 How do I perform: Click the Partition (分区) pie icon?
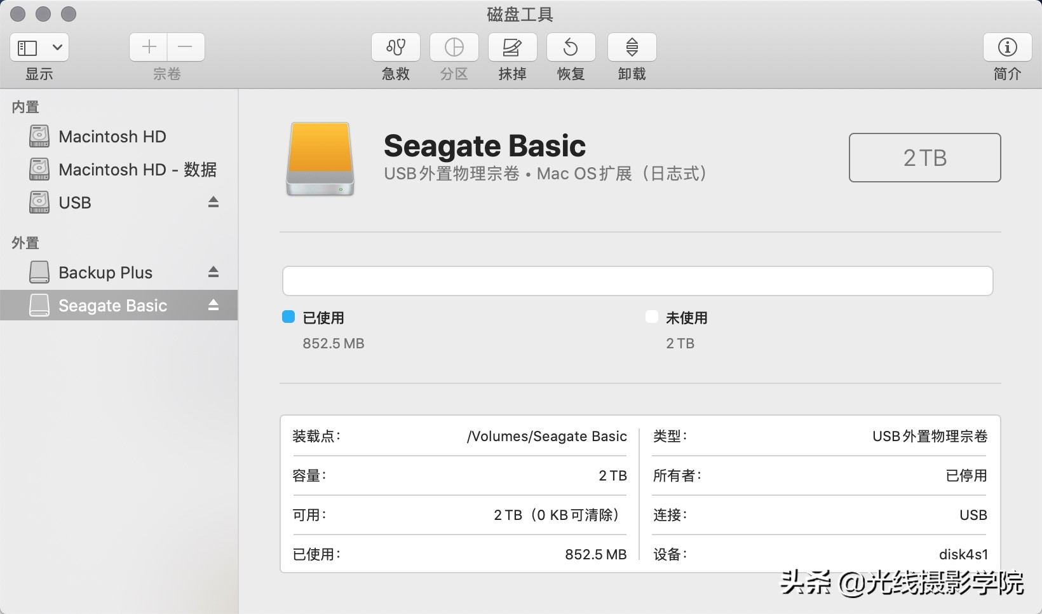[454, 48]
